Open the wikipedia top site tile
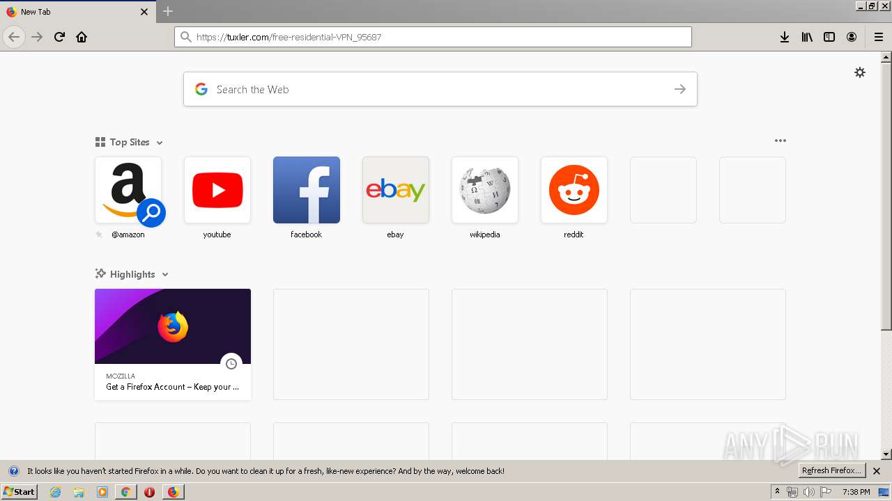The height and width of the screenshot is (501, 892). coord(485,190)
